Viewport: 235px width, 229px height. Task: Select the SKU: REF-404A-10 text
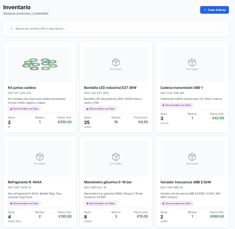(x=20, y=187)
